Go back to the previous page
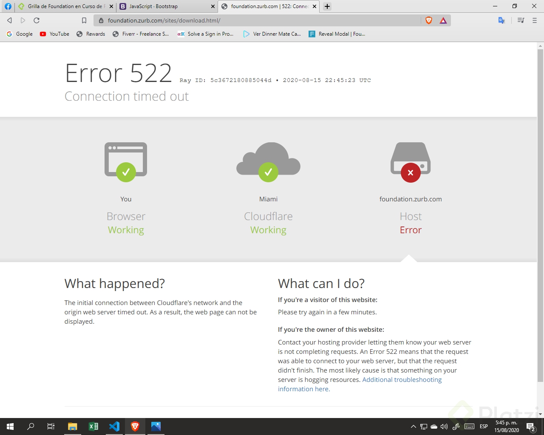The height and width of the screenshot is (435, 544). 9,20
